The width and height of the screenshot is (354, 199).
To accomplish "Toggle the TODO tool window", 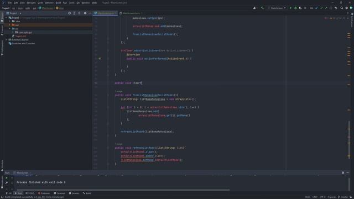I will click(30, 193).
